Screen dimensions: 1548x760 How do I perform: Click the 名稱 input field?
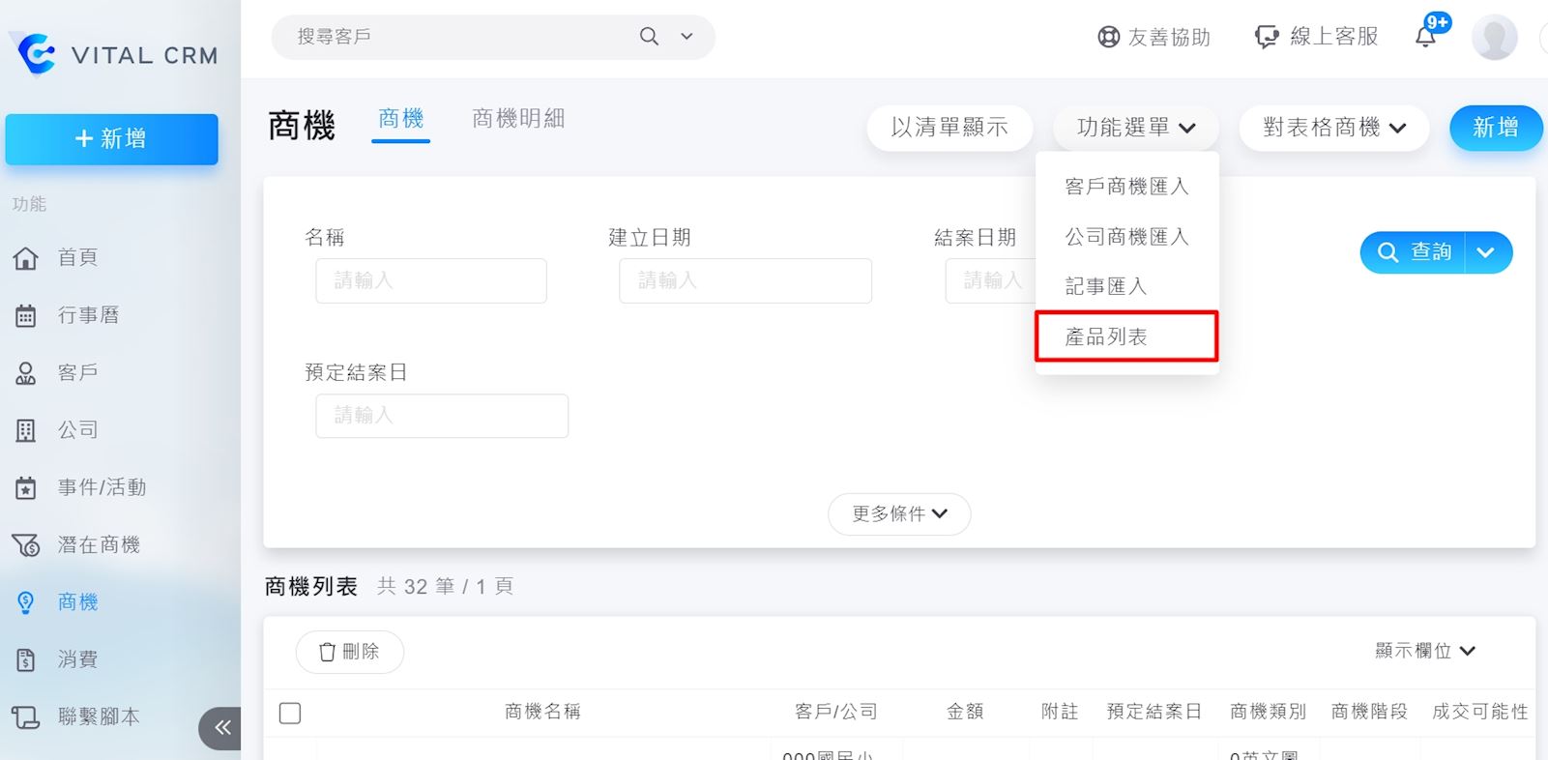tap(431, 280)
